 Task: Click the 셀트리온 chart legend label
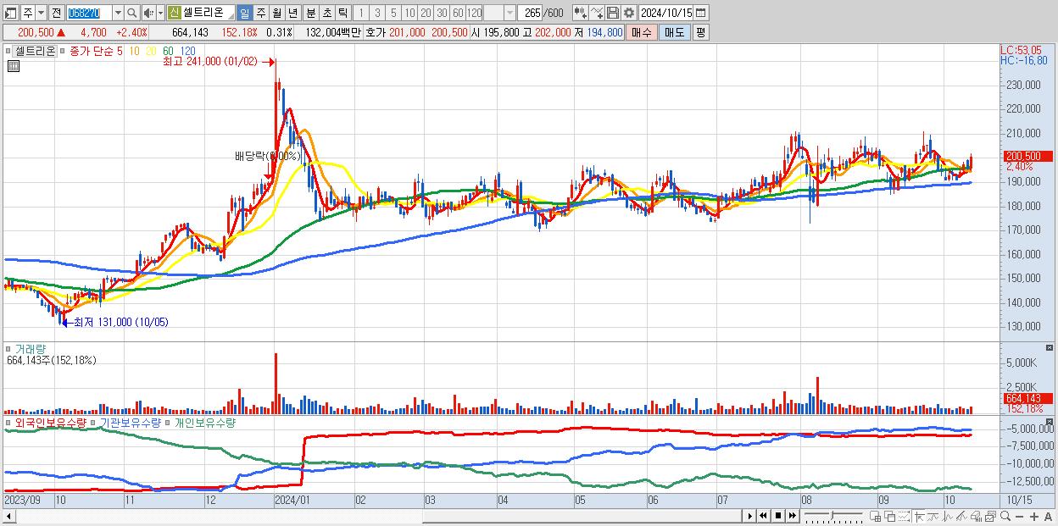coord(35,51)
